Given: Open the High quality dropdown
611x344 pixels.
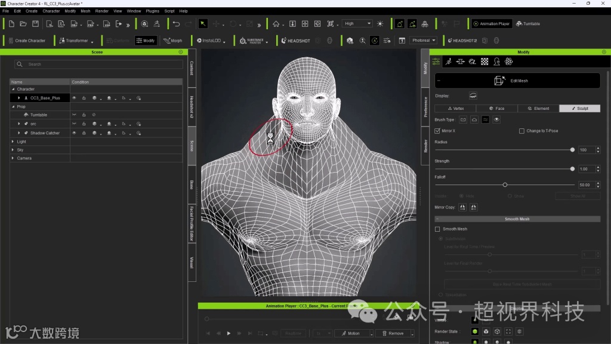Looking at the screenshot, I should click(357, 24).
